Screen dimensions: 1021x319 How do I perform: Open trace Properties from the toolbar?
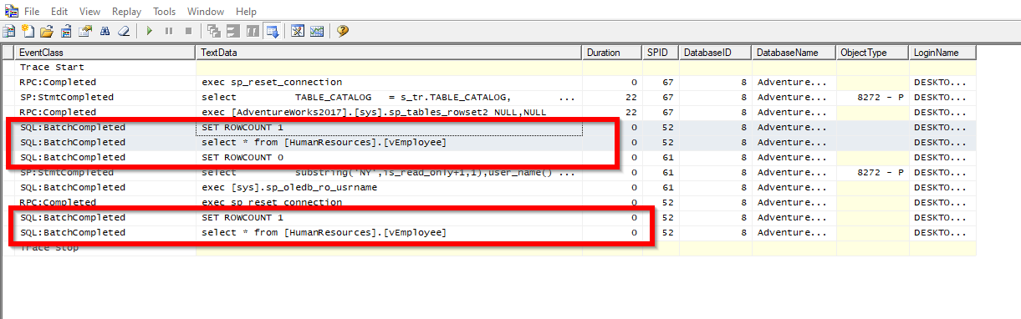(x=85, y=31)
